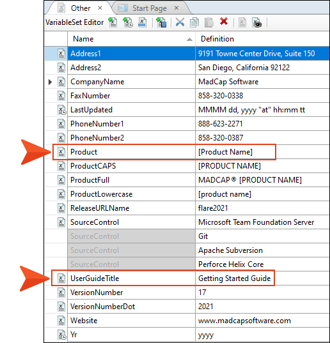Click the "MadCap Software" definition cell

coord(262,82)
